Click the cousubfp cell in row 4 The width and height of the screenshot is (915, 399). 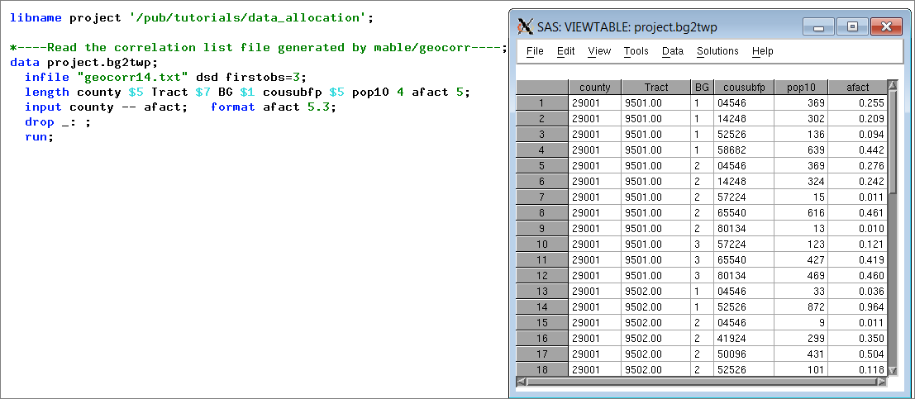pos(743,150)
